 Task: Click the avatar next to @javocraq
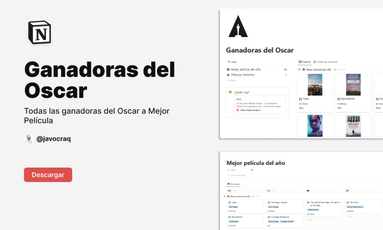[x=29, y=139]
